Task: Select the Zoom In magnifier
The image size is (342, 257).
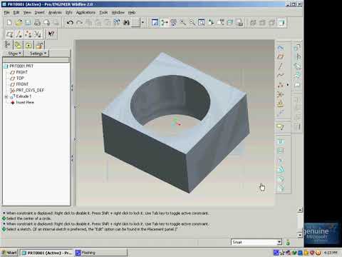Action: 182,22
